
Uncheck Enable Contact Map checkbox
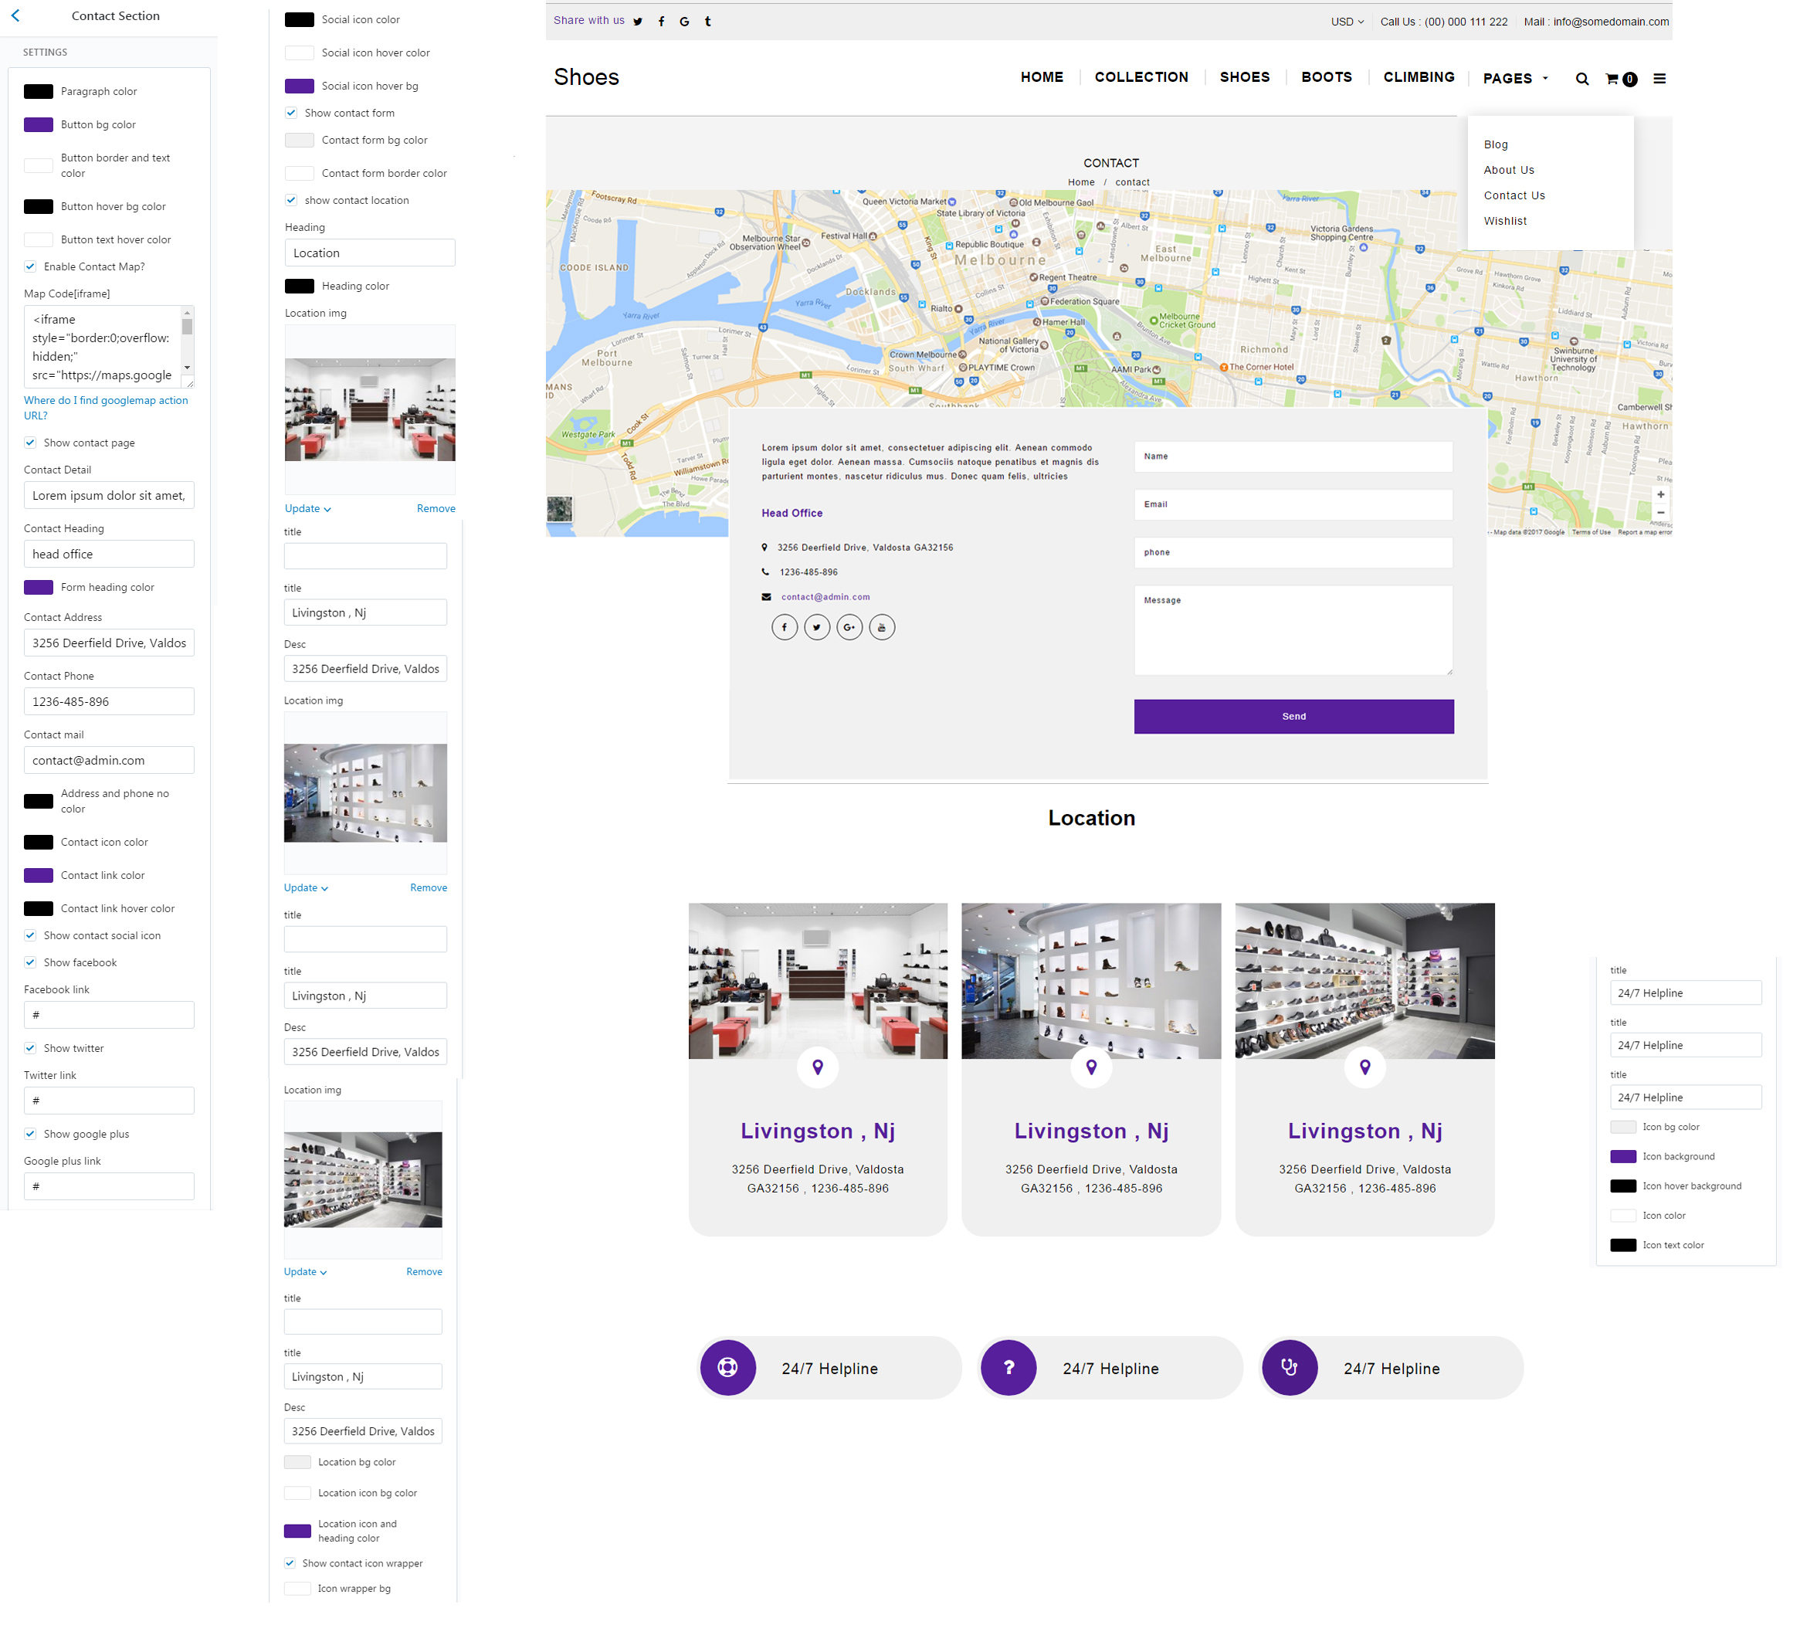point(30,266)
